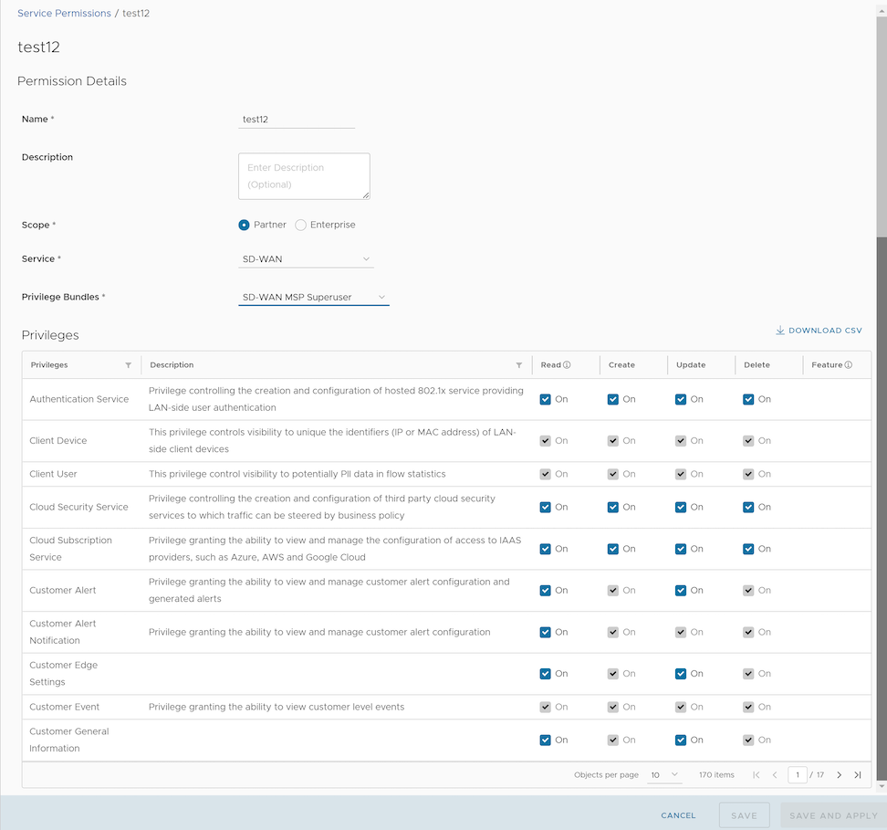Open the Objects per page dropdown
This screenshot has height=830, width=887.
coord(665,775)
